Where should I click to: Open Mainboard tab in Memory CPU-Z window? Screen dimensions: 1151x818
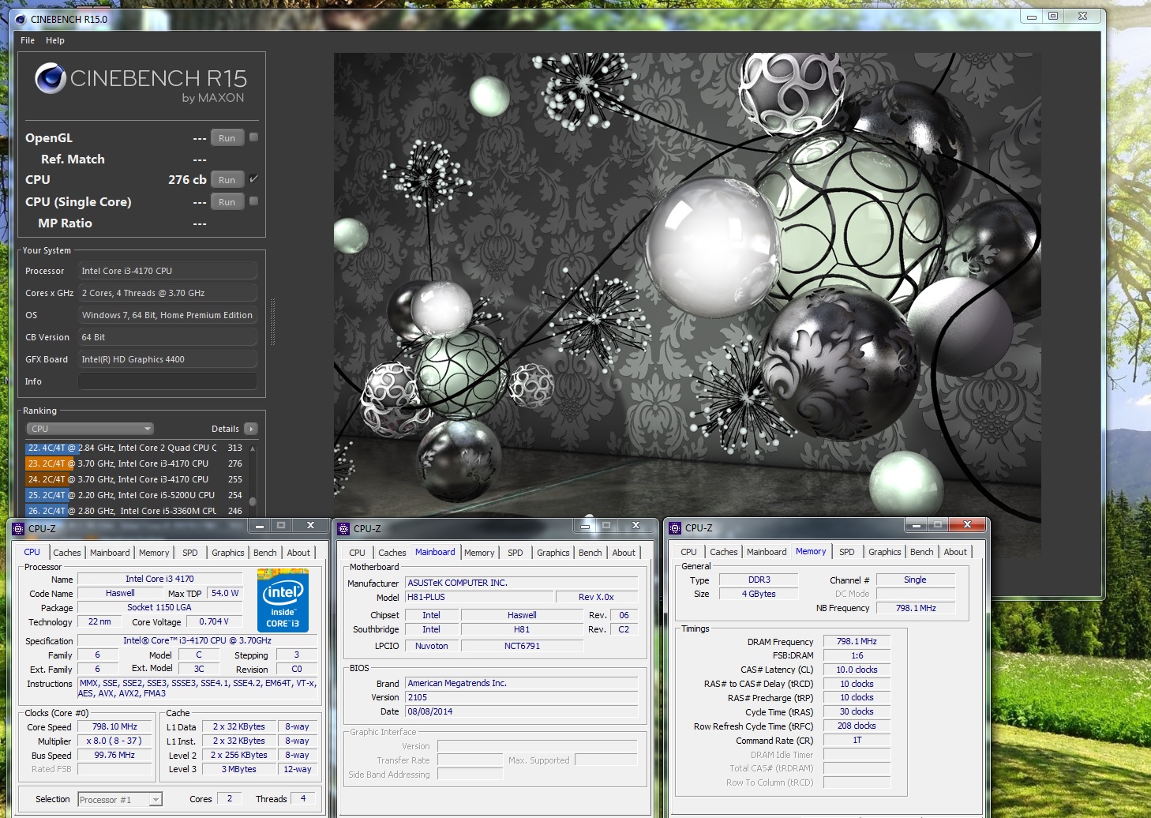coord(767,552)
